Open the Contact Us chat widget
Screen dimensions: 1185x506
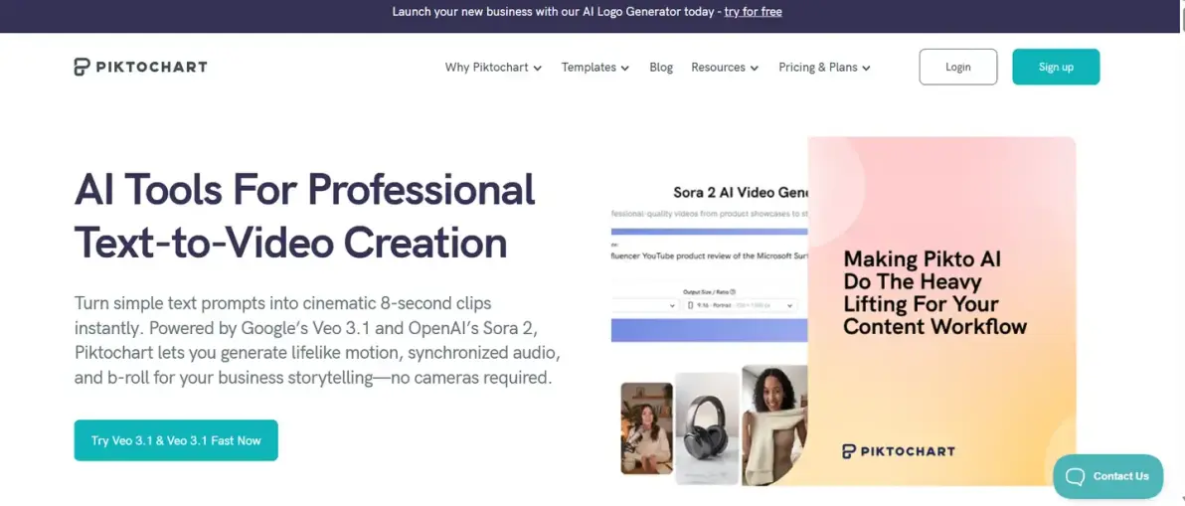pos(1107,476)
